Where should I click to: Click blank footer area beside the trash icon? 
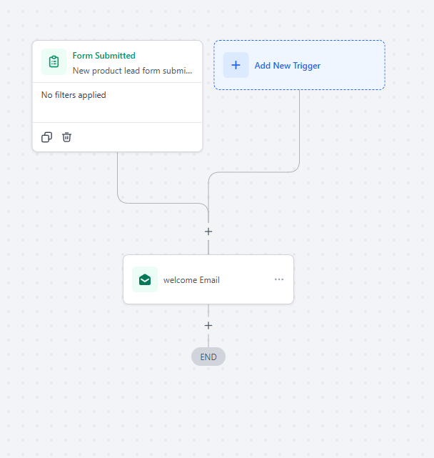click(x=136, y=137)
